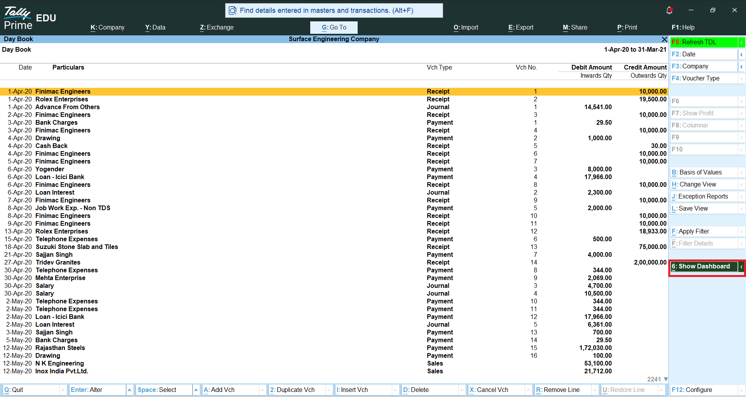This screenshot has height=397, width=746.
Task: Click the Tally Prime EDU logo
Action: [x=30, y=19]
